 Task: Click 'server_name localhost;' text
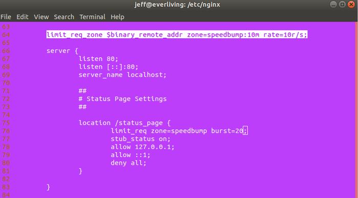point(123,75)
